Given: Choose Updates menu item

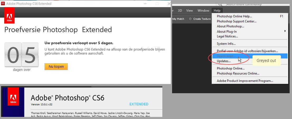Looking at the screenshot, I should (250, 61).
